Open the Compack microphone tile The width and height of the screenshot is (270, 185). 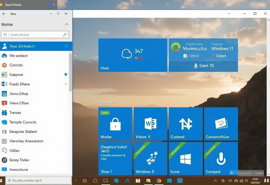click(x=221, y=158)
